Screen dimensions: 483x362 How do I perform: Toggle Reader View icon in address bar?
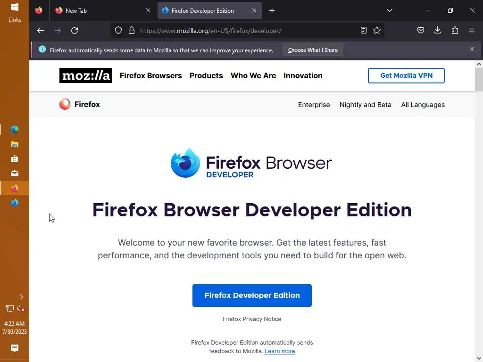point(364,30)
